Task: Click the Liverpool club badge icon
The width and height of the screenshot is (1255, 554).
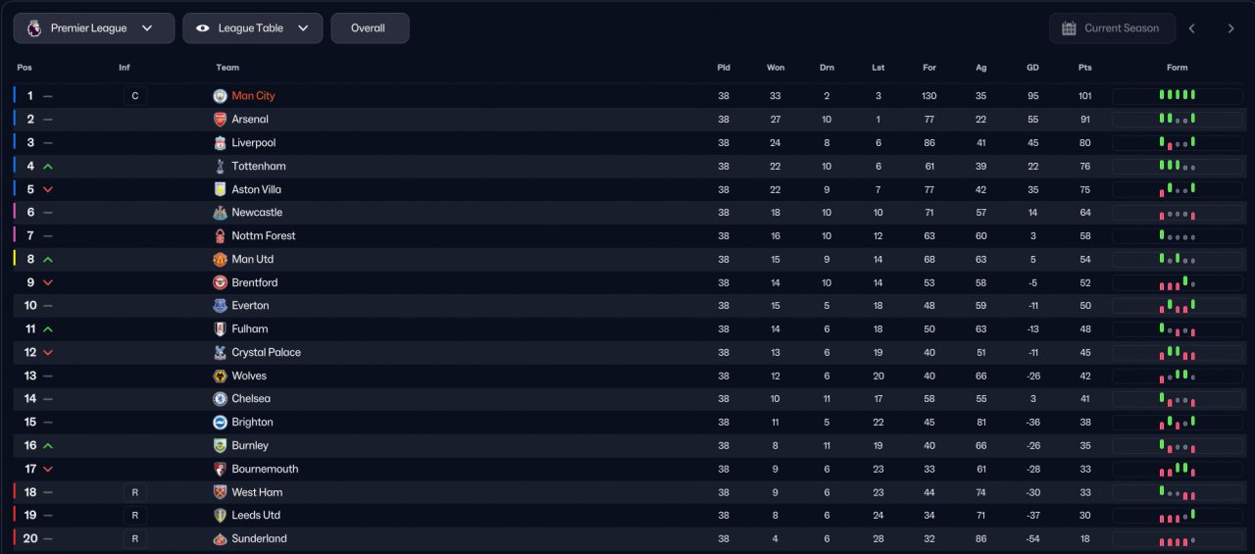Action: click(220, 143)
